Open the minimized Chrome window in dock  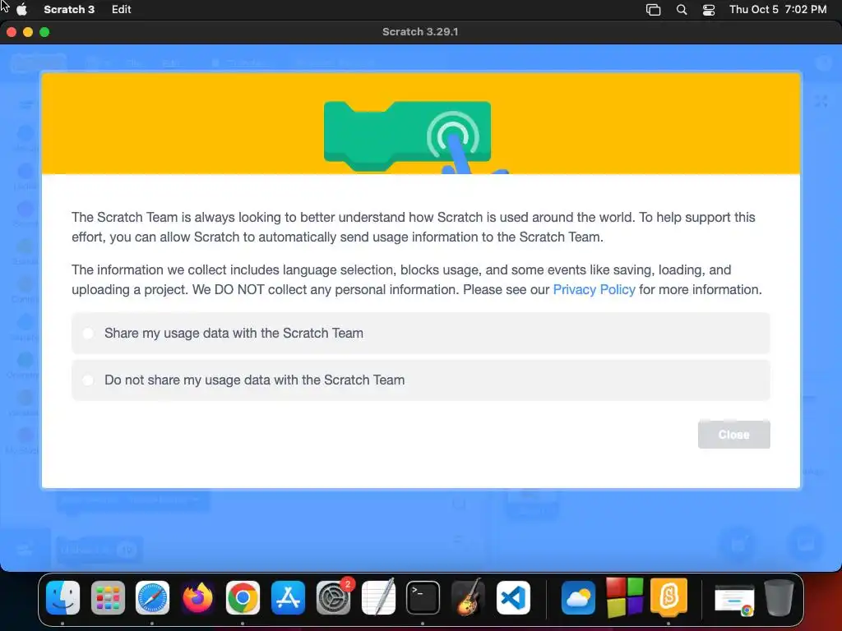pyautogui.click(x=734, y=599)
